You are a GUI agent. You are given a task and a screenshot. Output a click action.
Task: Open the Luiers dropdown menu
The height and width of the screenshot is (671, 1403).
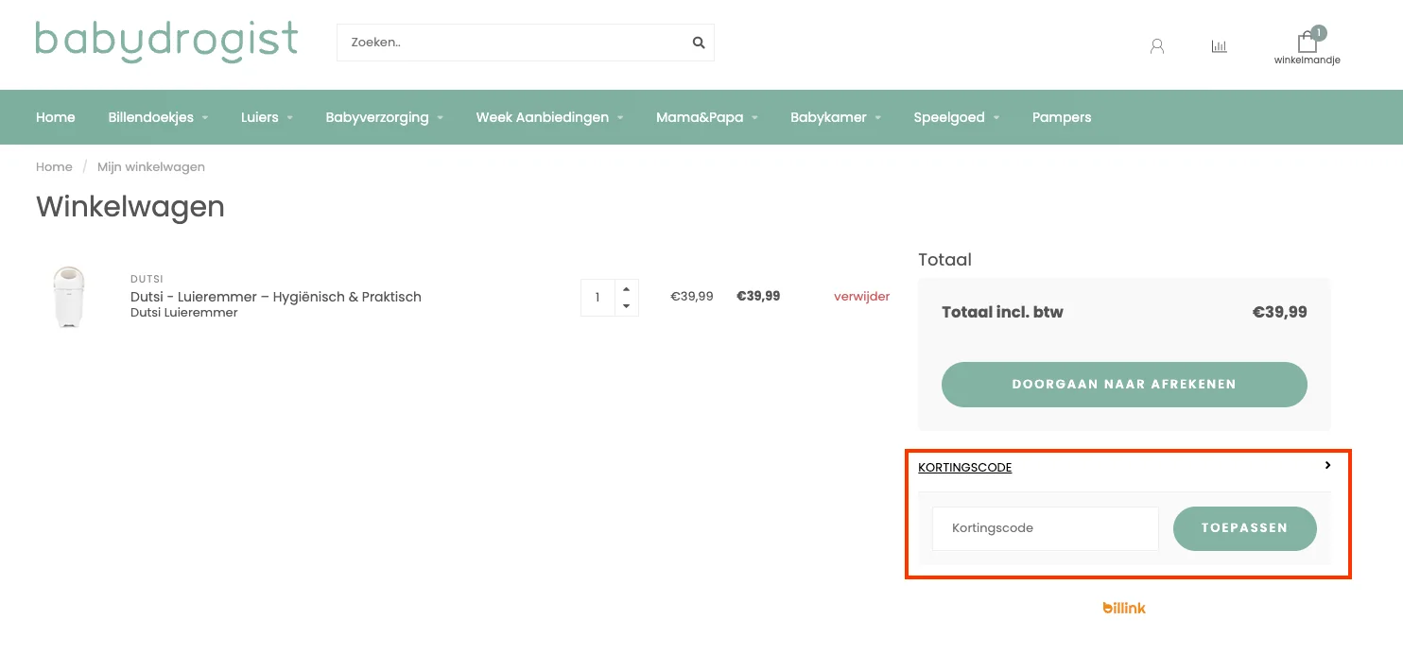pyautogui.click(x=259, y=117)
